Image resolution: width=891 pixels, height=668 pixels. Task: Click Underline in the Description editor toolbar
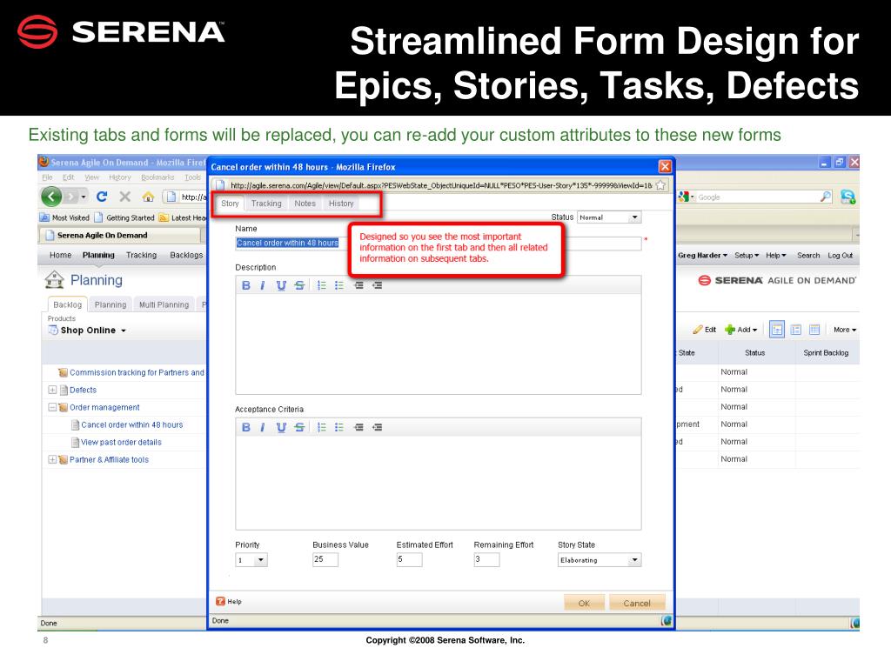pyautogui.click(x=281, y=285)
